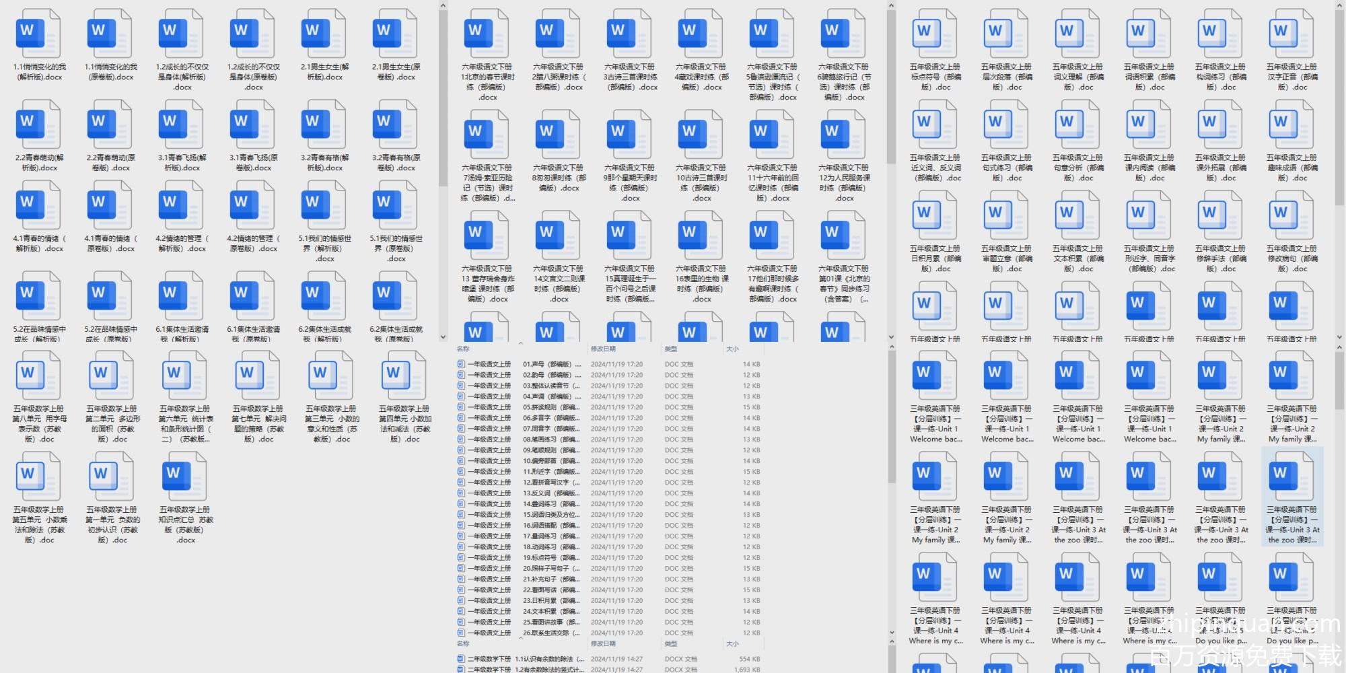Sort by 大小 header above 一年级语文上册 files

(732, 349)
